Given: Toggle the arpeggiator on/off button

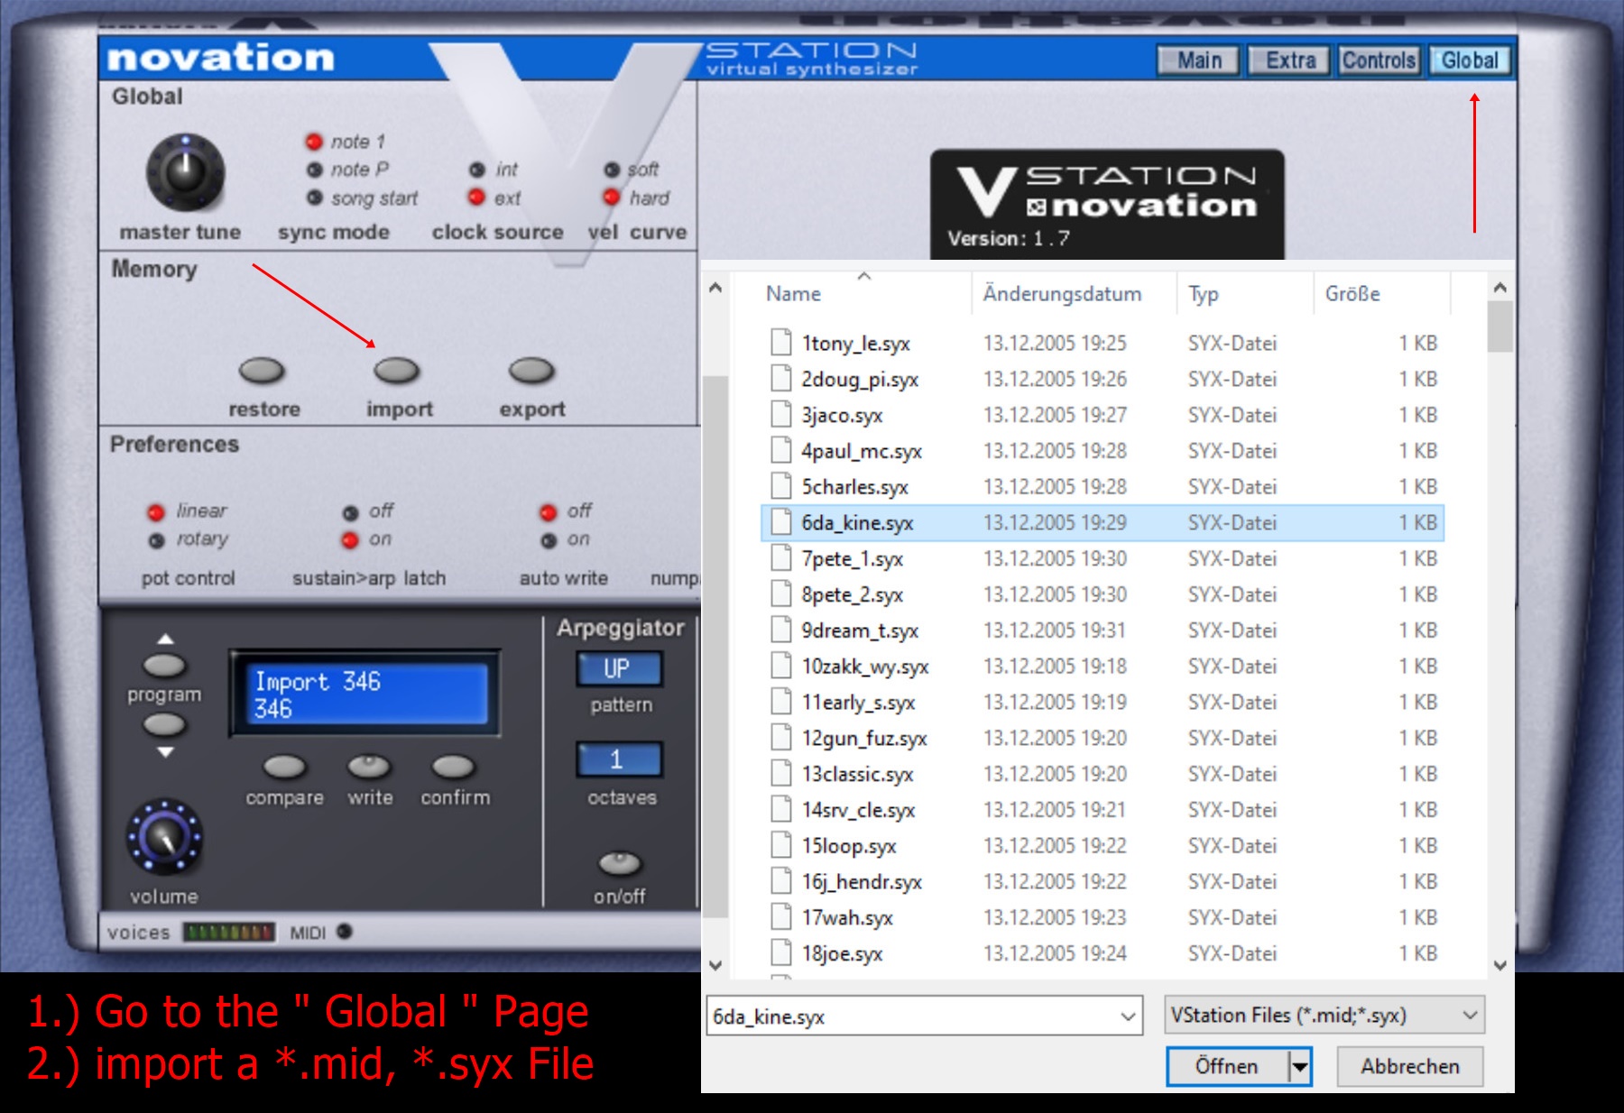Looking at the screenshot, I should point(620,864).
